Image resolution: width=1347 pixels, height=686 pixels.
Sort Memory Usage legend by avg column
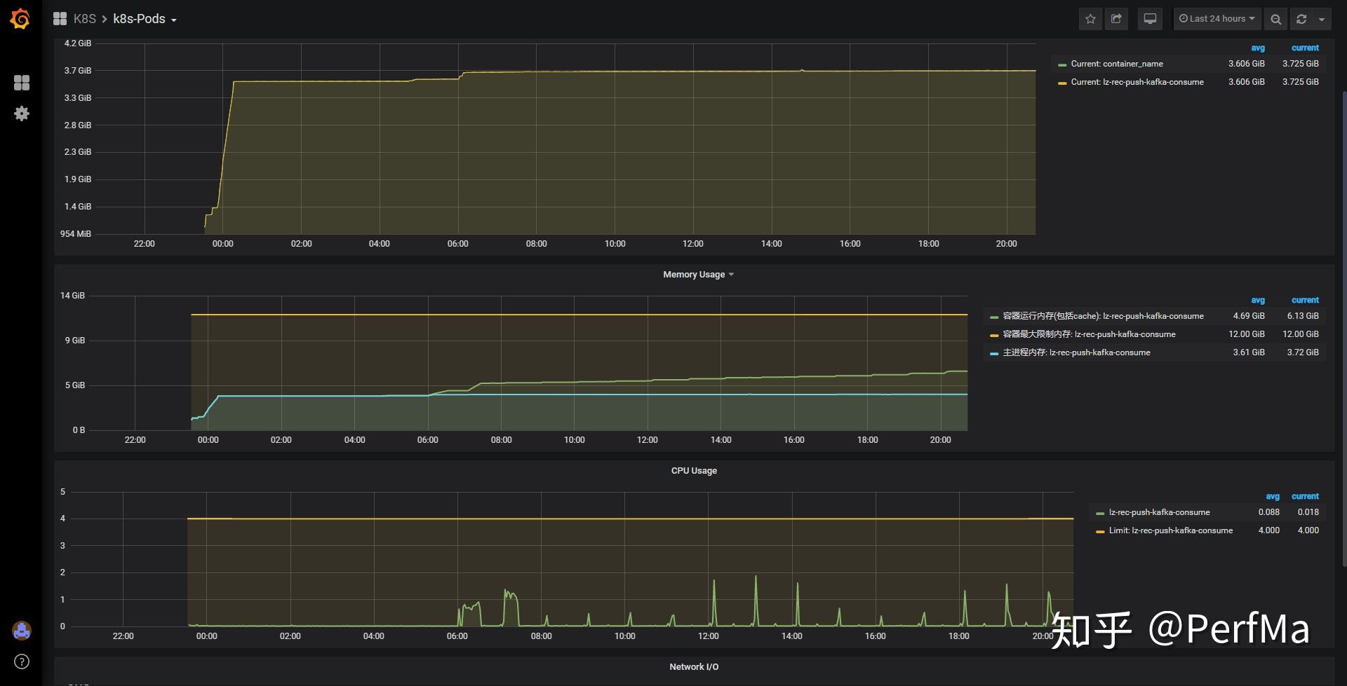(x=1258, y=300)
